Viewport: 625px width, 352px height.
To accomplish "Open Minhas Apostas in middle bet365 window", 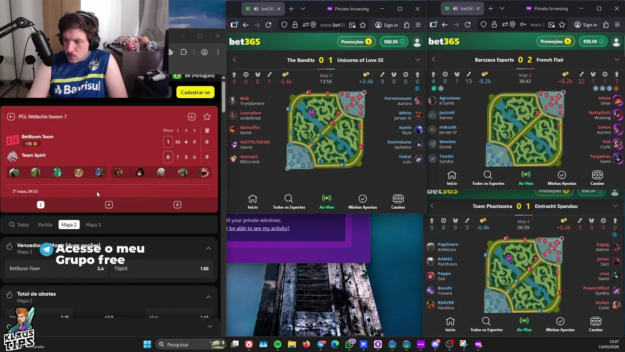I will coord(363,201).
